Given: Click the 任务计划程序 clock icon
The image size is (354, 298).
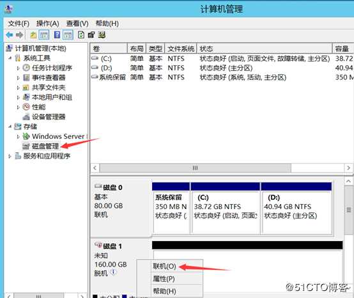Looking at the screenshot, I should coord(26,68).
